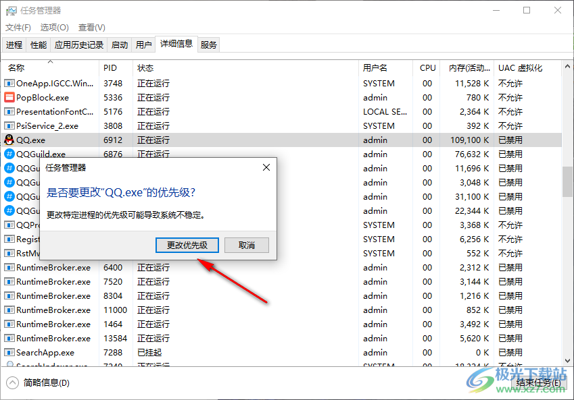Click the PID 3748 cell

(x=113, y=83)
